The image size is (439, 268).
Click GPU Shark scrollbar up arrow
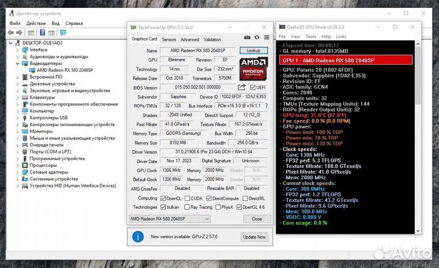tap(418, 44)
